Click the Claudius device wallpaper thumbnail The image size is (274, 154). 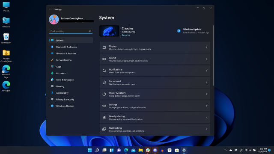109,31
